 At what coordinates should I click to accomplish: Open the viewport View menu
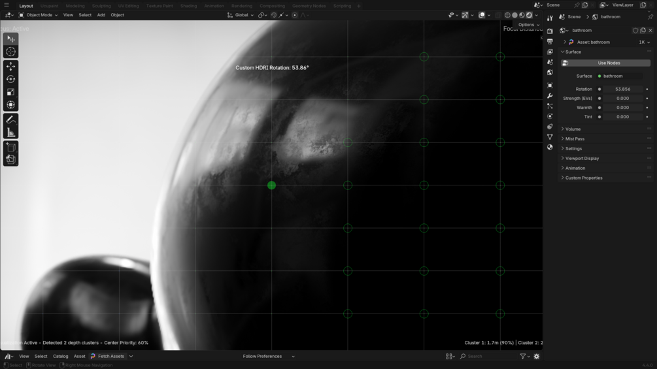[68, 15]
